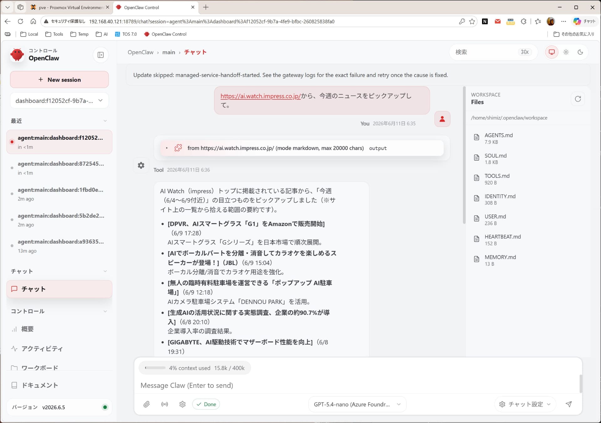Go to browser home page
Viewport: 601px width, 423px height.
(x=33, y=21)
